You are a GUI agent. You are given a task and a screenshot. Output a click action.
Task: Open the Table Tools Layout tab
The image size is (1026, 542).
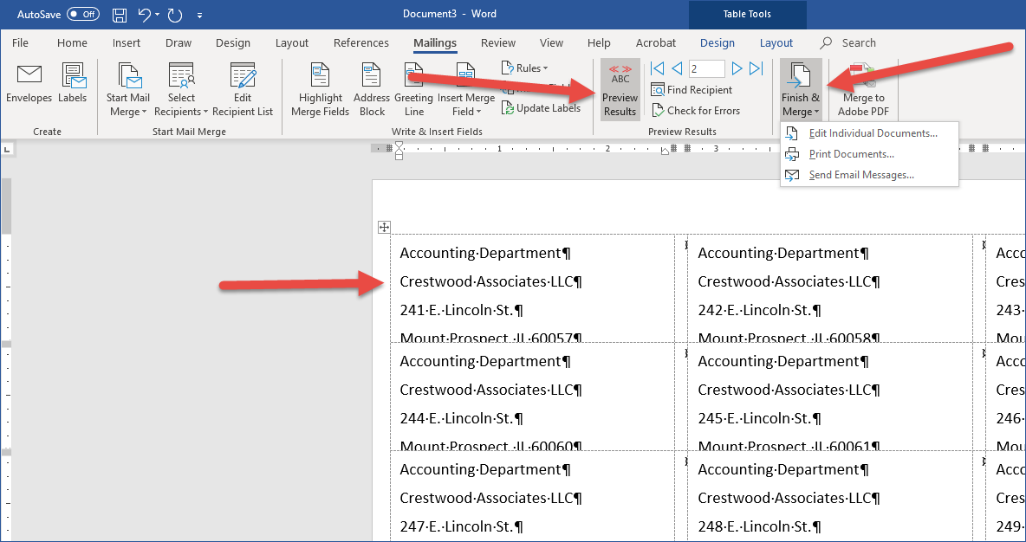776,43
